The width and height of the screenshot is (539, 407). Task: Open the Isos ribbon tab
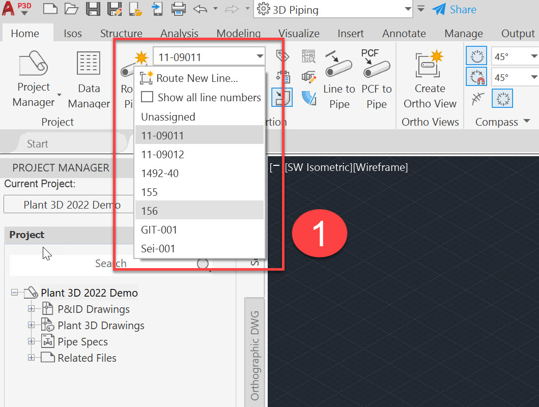[x=72, y=33]
